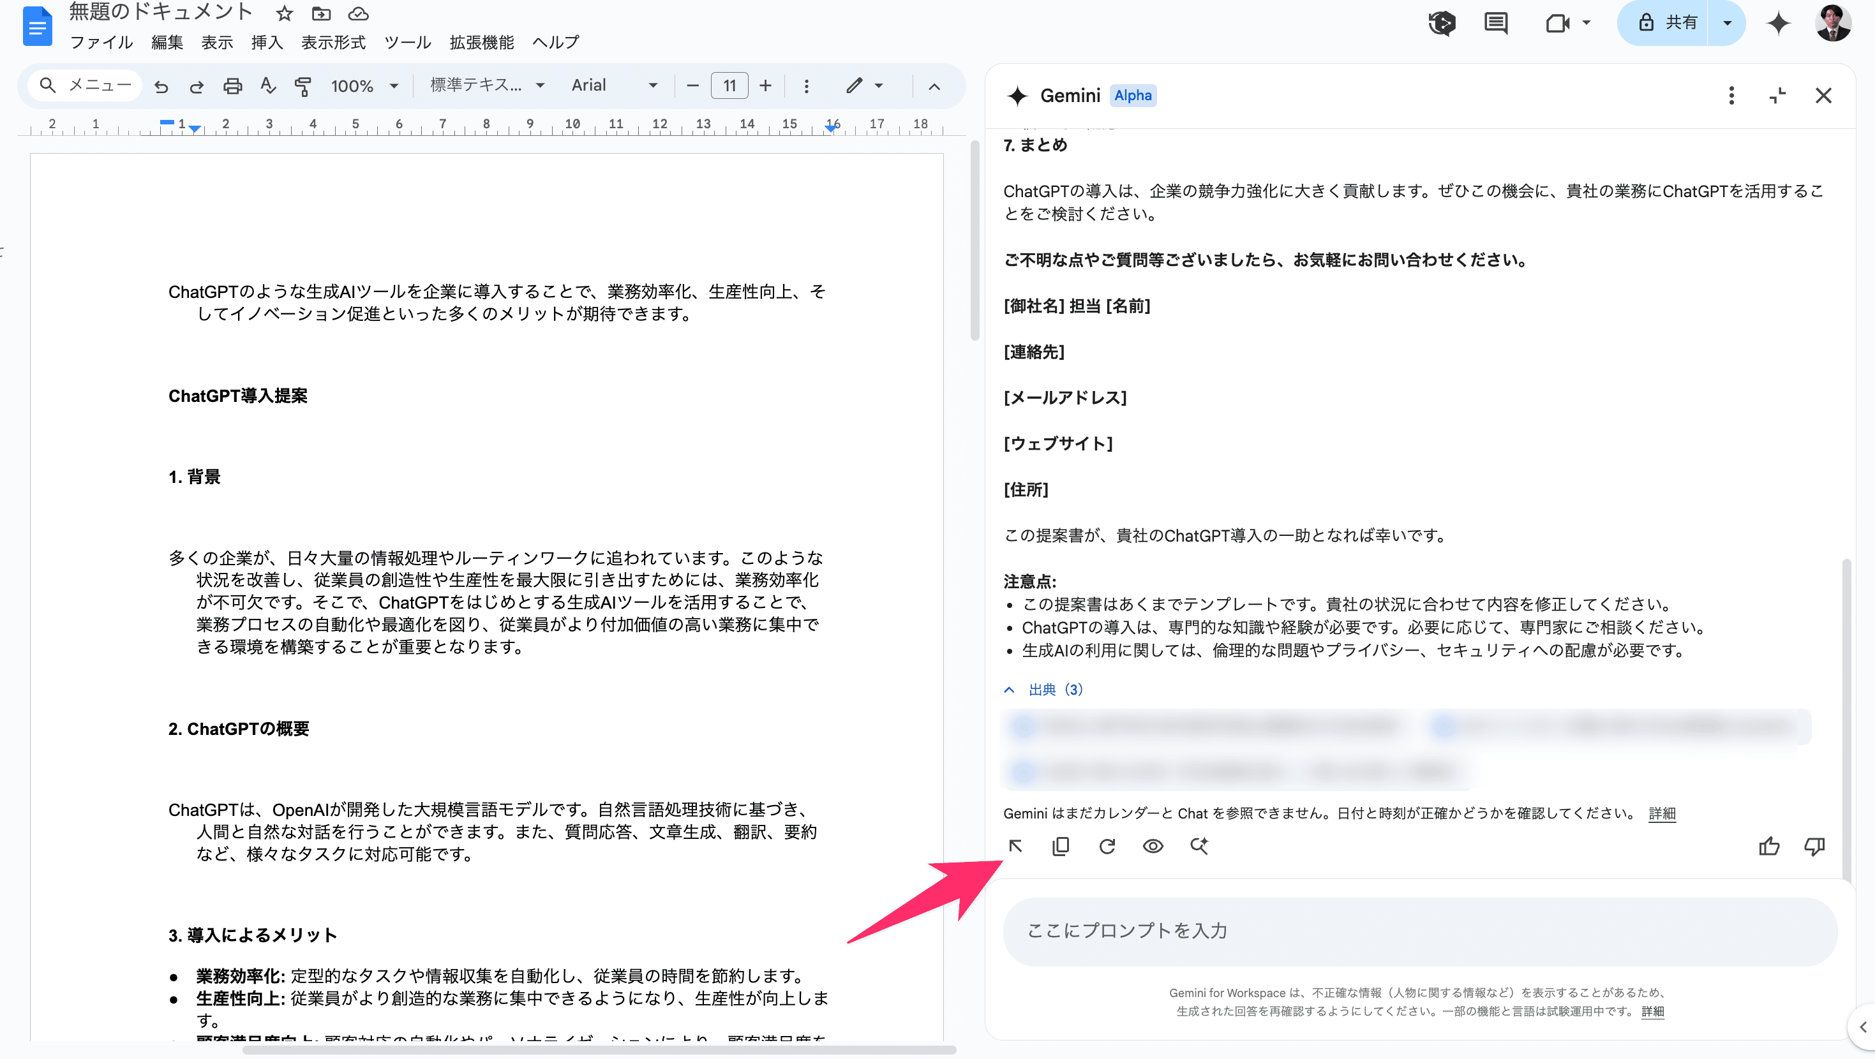Open the comment history icon
This screenshot has height=1059, width=1875.
(x=1496, y=24)
